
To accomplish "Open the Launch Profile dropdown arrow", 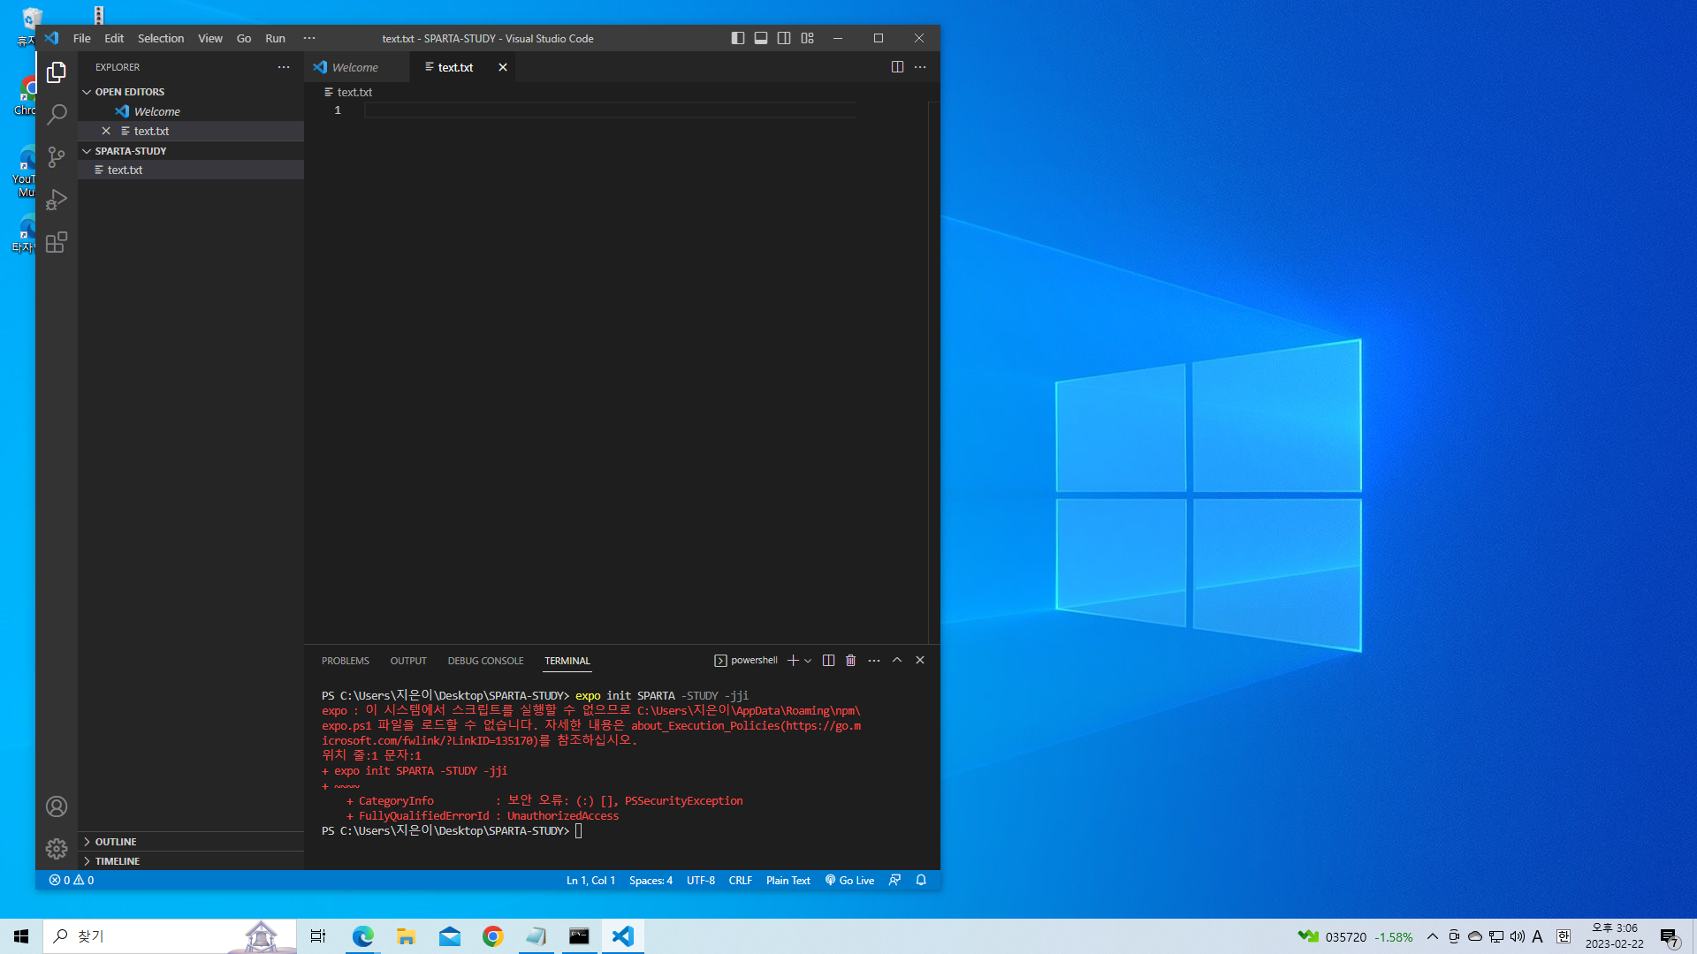I will (808, 661).
